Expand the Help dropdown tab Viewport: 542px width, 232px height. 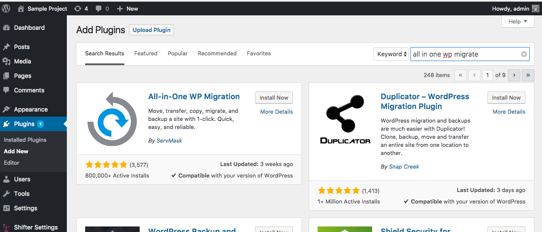click(518, 21)
